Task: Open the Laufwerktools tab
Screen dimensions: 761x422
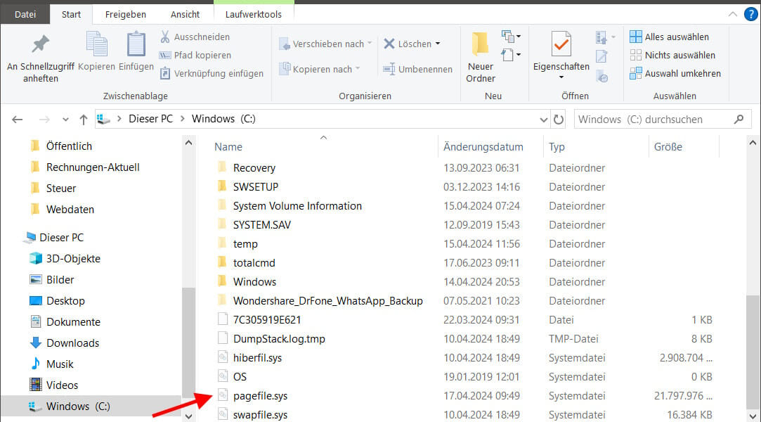Action: [x=254, y=15]
